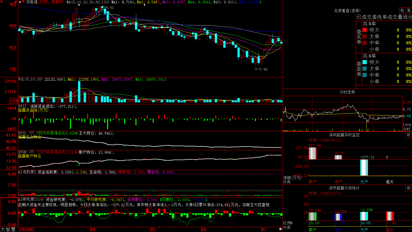Click the 委买单 section label
The image size is (412, 232).
click(x=359, y=37)
